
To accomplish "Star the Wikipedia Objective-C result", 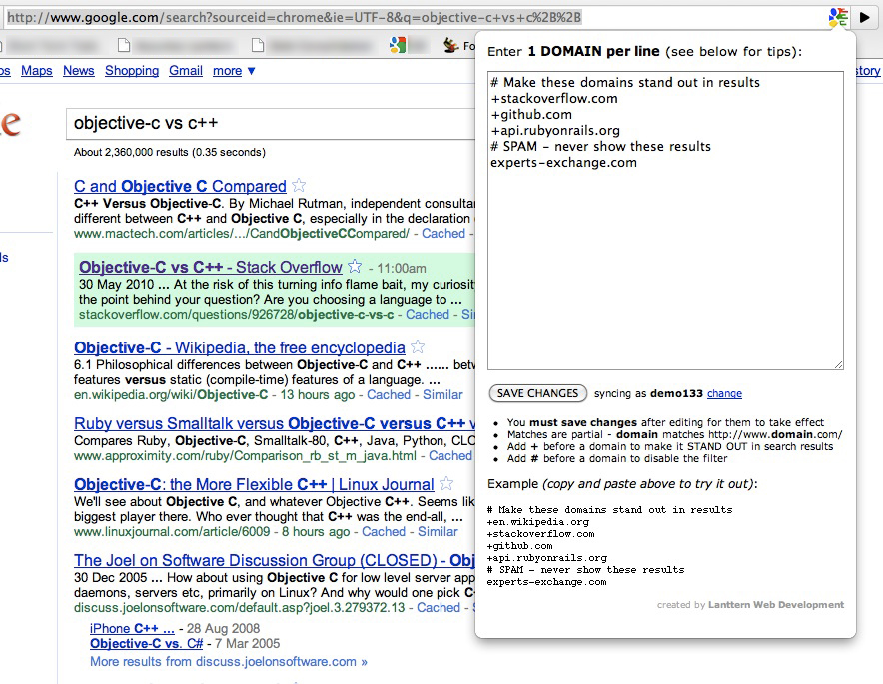I will [418, 346].
